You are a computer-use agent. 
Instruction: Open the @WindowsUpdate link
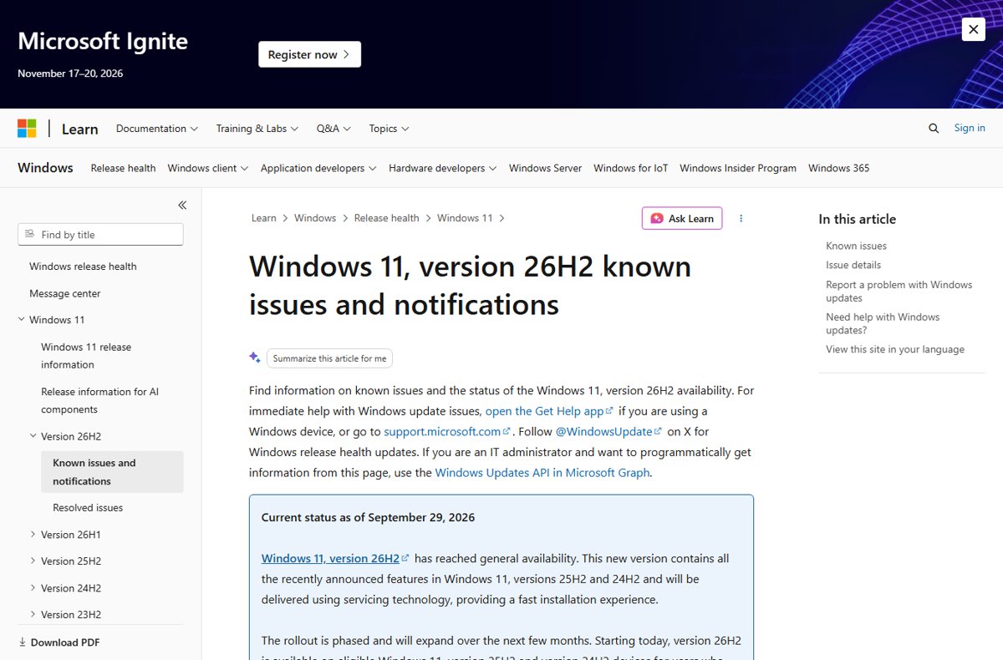608,432
